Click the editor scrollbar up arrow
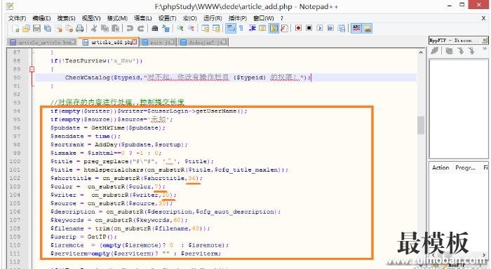The height and width of the screenshot is (269, 491). pyautogui.click(x=421, y=53)
